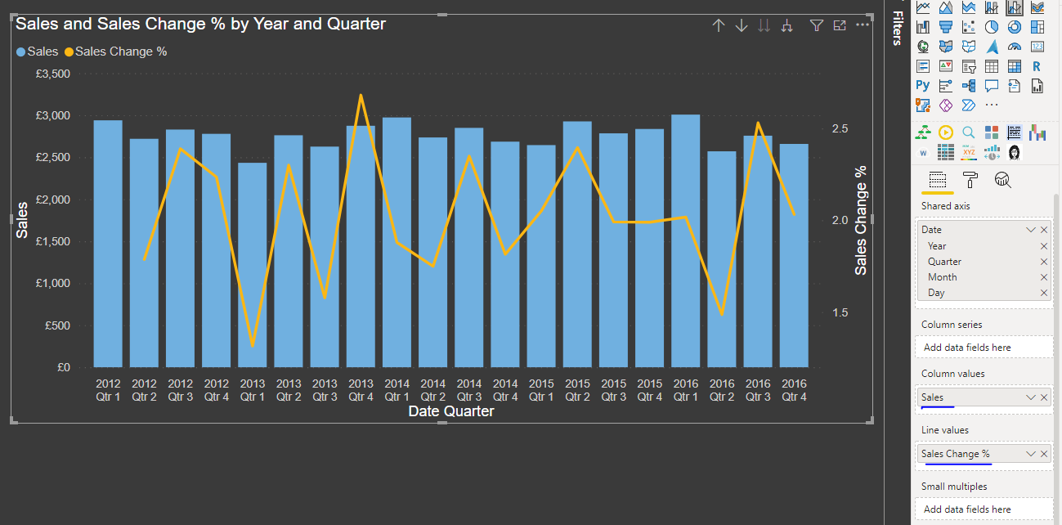Select the area chart visual icon
This screenshot has height=525, width=1062.
point(946,7)
